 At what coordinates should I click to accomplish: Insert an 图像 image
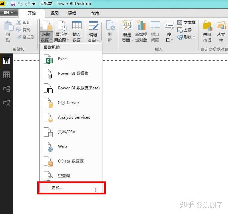point(185,30)
